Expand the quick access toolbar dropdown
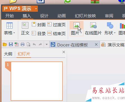This screenshot has height=102, width=125. (47, 44)
